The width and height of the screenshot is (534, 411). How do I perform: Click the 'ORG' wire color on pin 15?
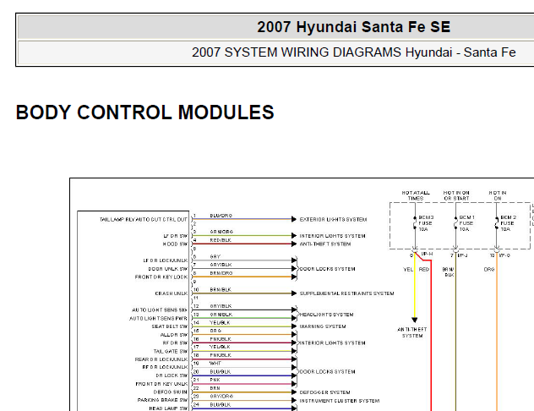[x=215, y=331]
